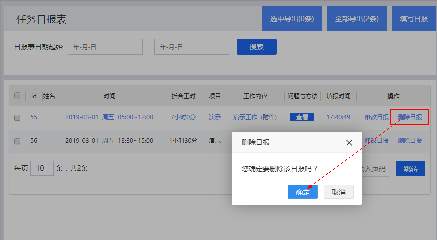Click 演示工作 (附件) work content in row 55

click(x=255, y=117)
